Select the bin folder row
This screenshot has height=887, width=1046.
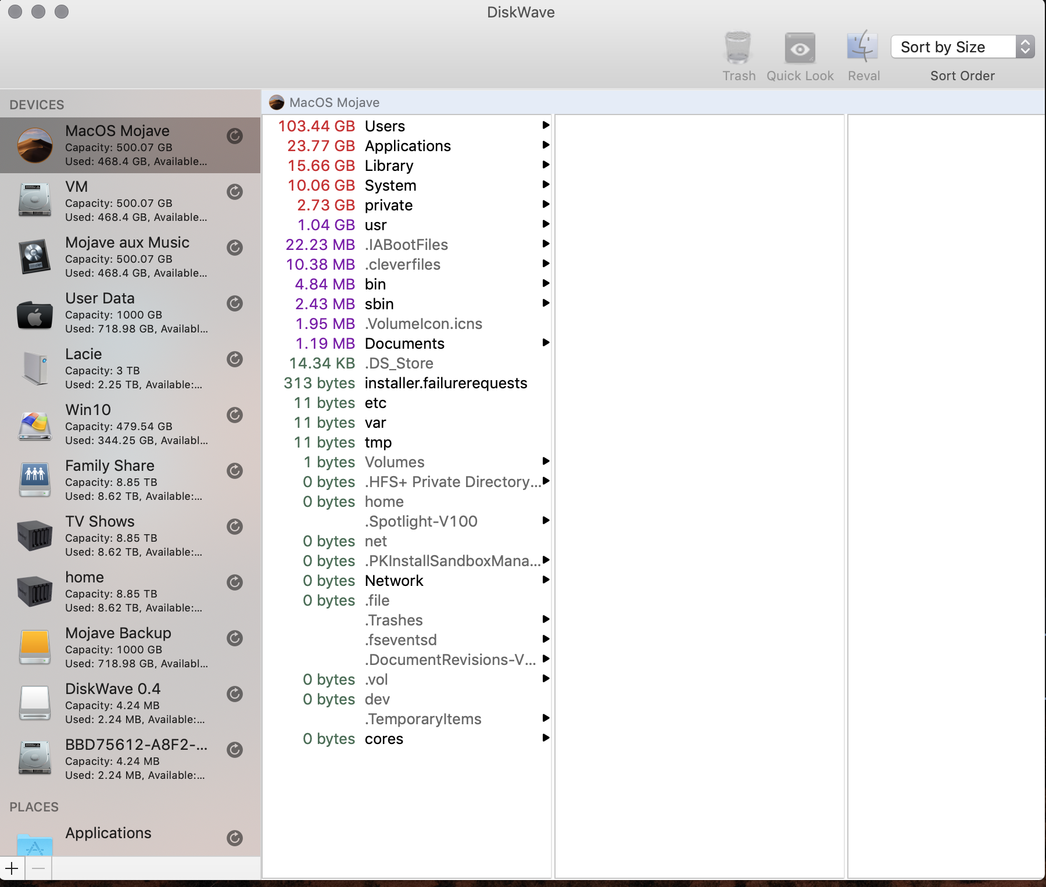(x=407, y=284)
